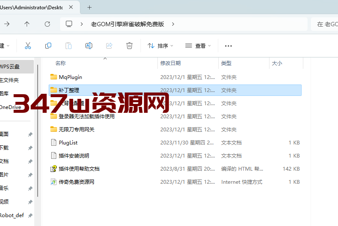Screen dimensions: 338x226
Task: Cut the selected item with scissors icon
Action: pos(28,46)
